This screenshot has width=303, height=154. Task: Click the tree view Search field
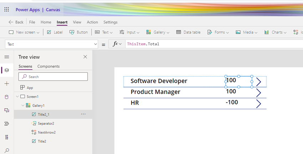(x=53, y=77)
